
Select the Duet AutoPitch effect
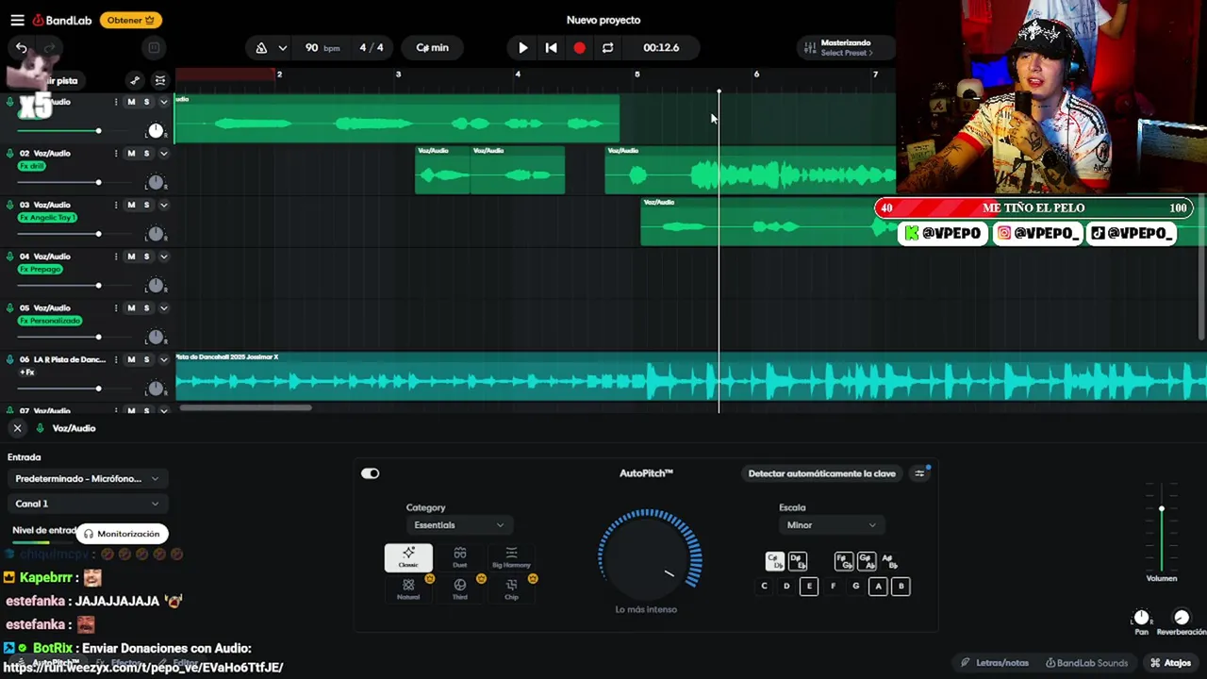[x=459, y=557]
